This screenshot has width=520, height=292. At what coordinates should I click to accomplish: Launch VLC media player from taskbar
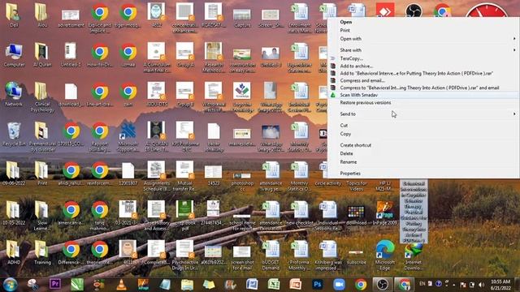tap(121, 285)
